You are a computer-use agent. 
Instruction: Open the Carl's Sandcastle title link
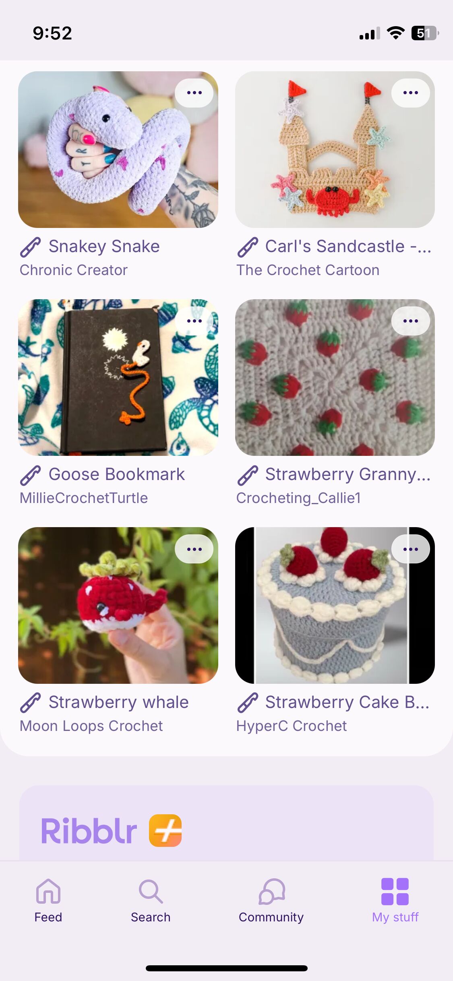pos(348,246)
